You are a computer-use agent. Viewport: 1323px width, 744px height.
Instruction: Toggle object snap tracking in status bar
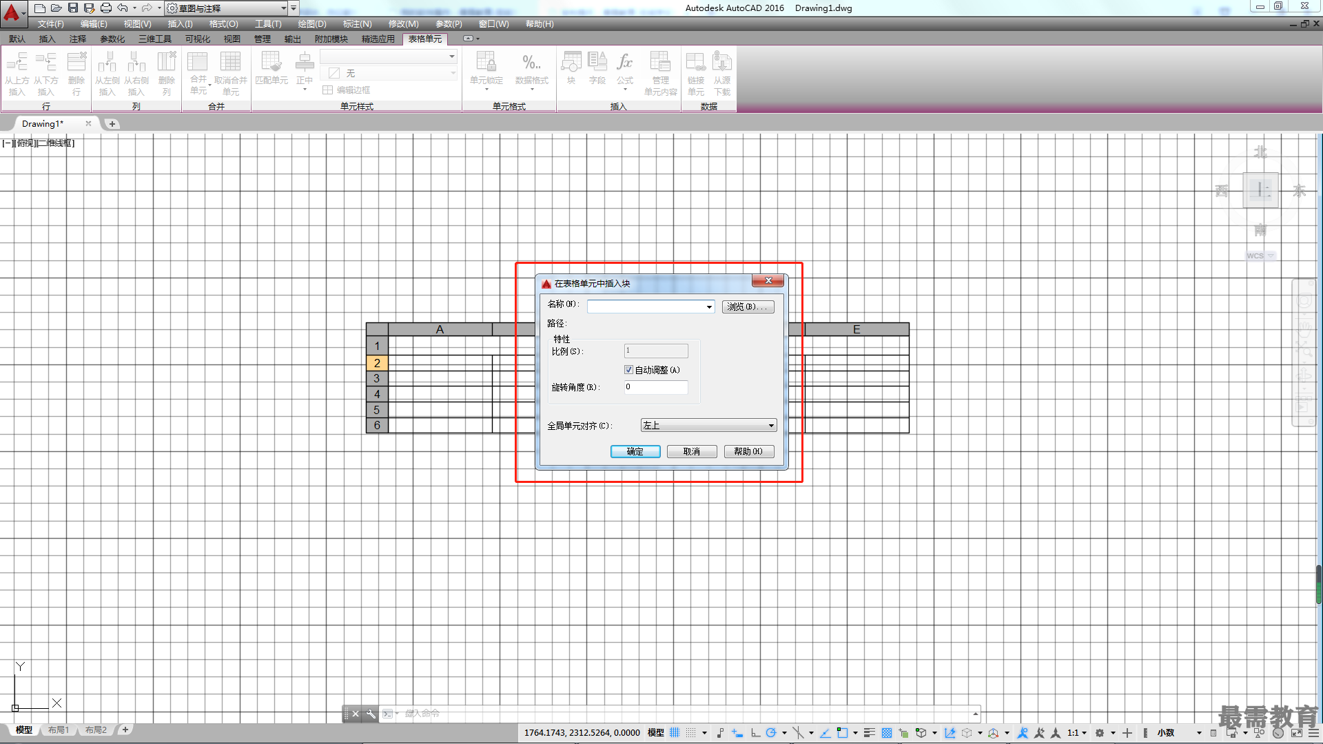point(825,733)
